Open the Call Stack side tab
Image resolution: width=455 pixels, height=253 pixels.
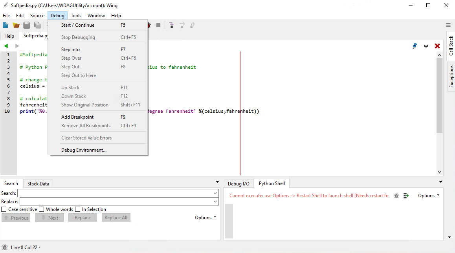pyautogui.click(x=451, y=46)
